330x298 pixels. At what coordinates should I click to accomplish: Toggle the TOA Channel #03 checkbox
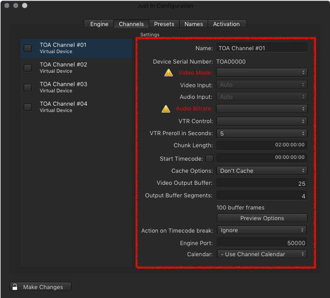28,87
